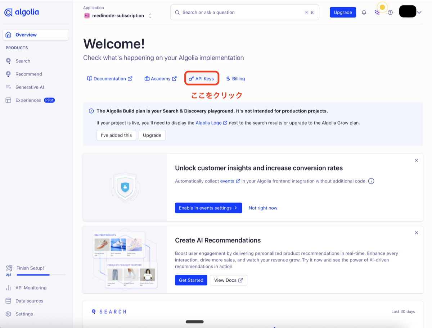Close the customer insights card
The height and width of the screenshot is (328, 432).
[417, 161]
